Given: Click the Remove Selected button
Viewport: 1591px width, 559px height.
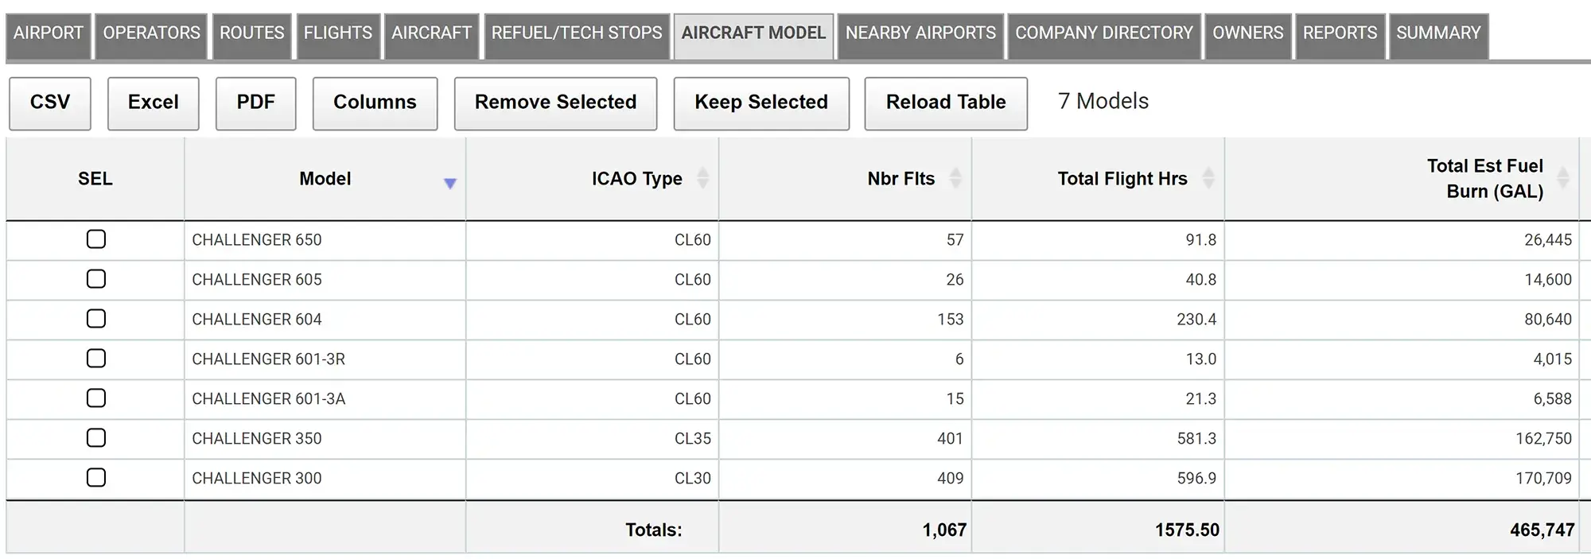Looking at the screenshot, I should tap(555, 103).
